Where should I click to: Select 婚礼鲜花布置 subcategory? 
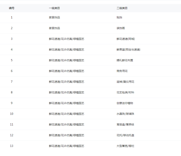tap(125, 60)
